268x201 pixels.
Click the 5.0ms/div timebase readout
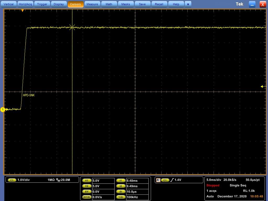214,180
